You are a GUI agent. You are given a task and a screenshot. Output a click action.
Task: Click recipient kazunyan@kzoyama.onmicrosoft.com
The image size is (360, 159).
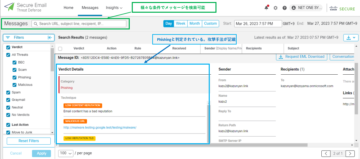coord(307,86)
